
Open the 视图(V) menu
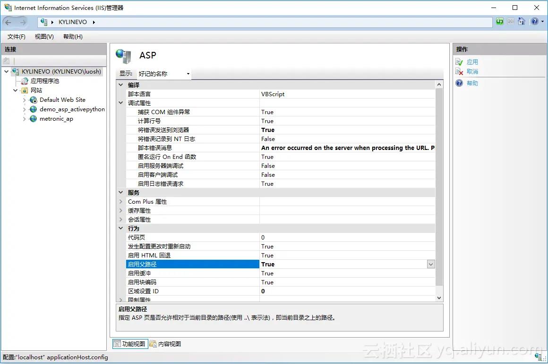tap(44, 37)
